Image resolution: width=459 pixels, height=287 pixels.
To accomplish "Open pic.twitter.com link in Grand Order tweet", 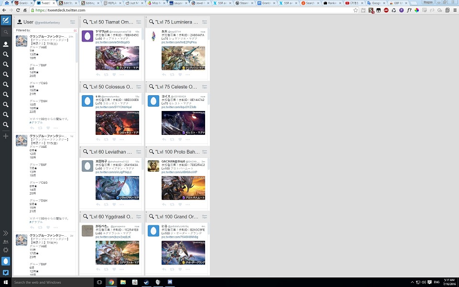I will (x=180, y=237).
